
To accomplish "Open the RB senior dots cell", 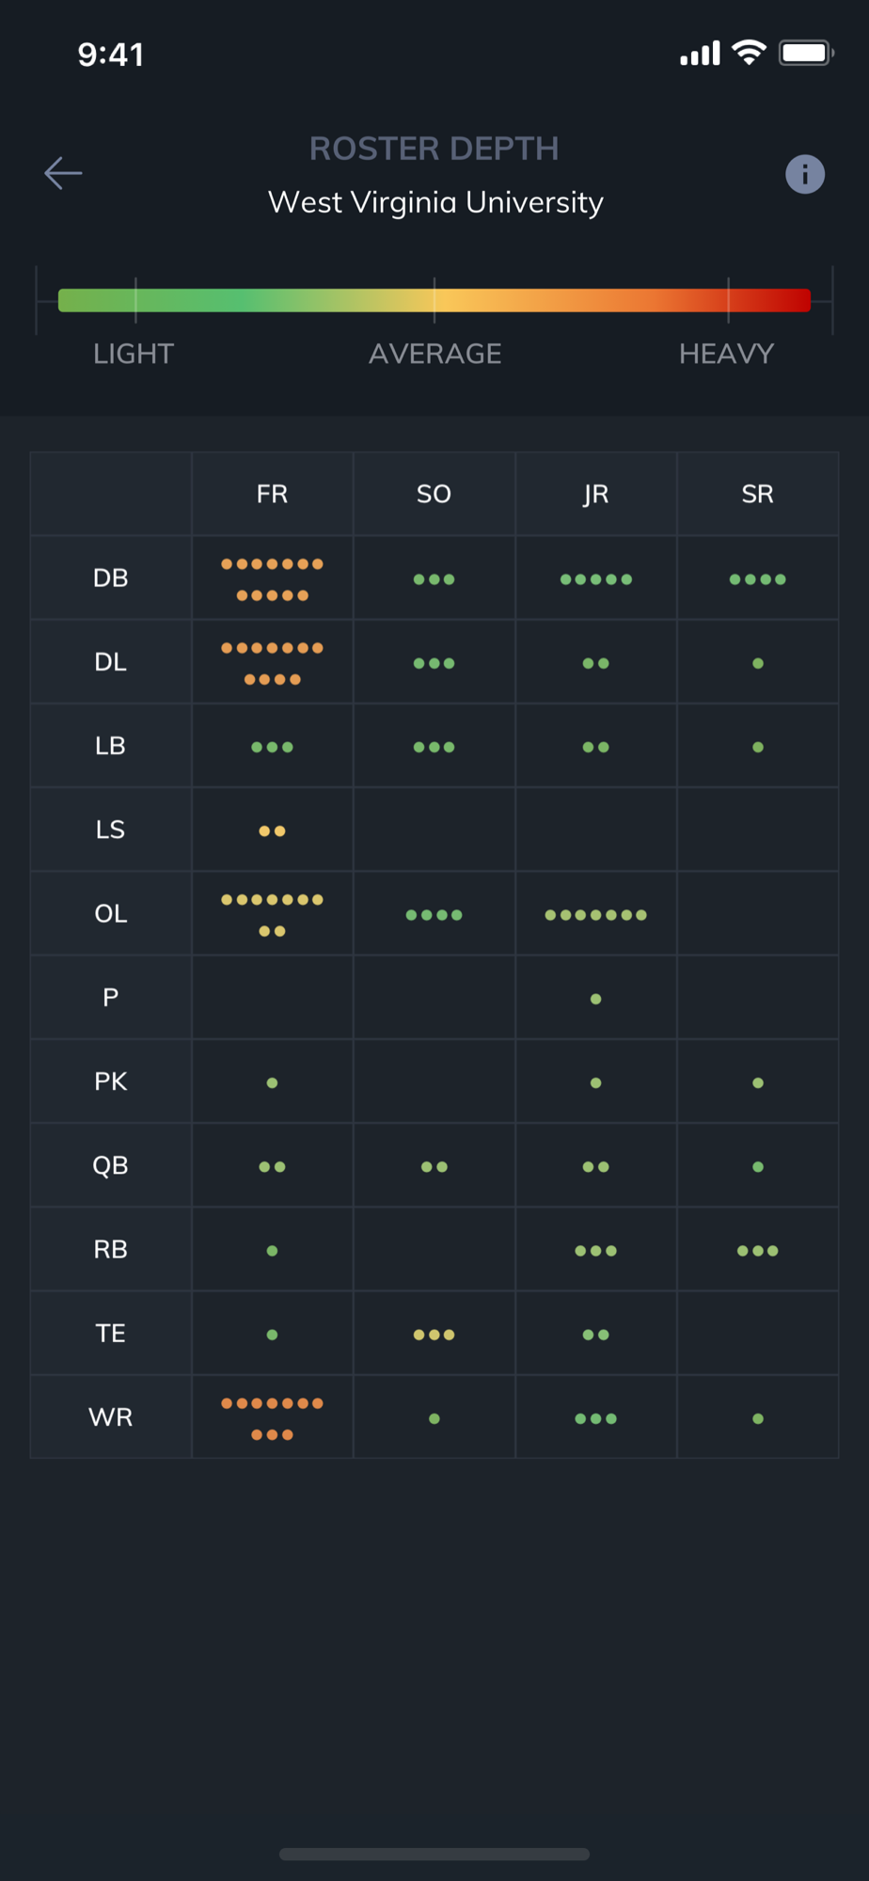I will [758, 1250].
